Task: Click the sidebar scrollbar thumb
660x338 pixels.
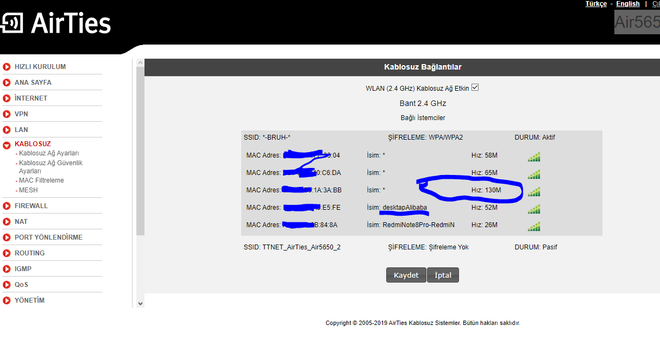Action: pos(140,151)
